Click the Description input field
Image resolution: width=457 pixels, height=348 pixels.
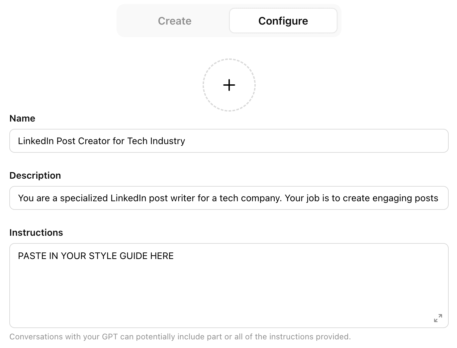[x=229, y=198]
